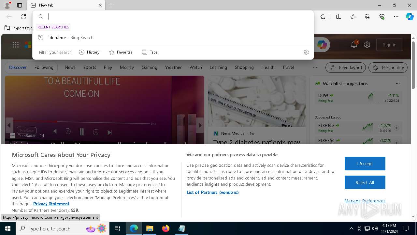Open Settings and more ellipsis menu
This screenshot has width=417, height=235.
pyautogui.click(x=396, y=17)
